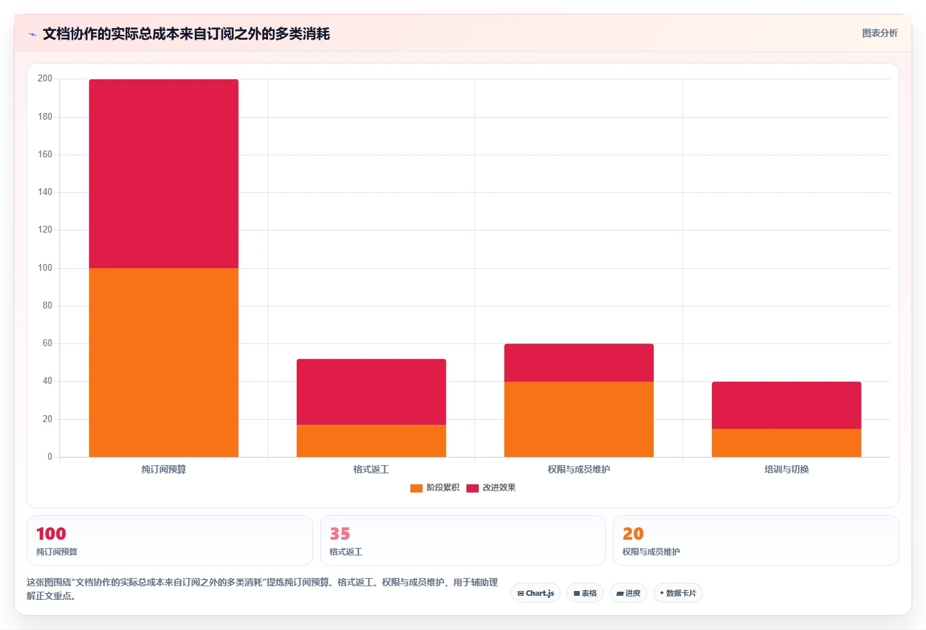Click the 纯订阅预算 x-axis label
Viewport: 926px width, 630px height.
coord(163,469)
